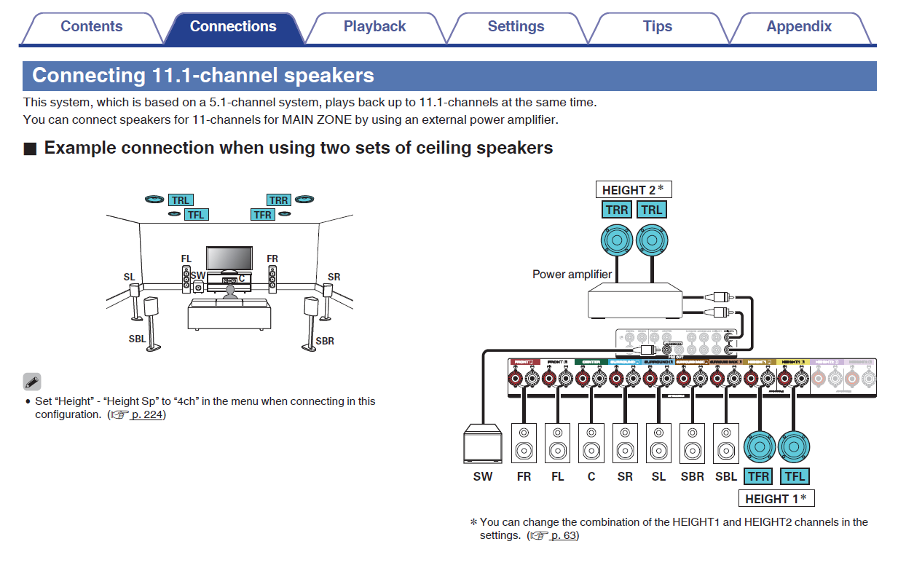Select the power amplifier box in wiring diagram
Image resolution: width=898 pixels, height=587 pixels.
pyautogui.click(x=635, y=301)
